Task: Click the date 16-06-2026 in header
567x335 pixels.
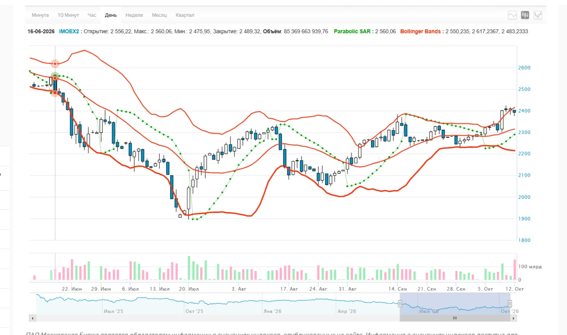Action: [x=41, y=31]
